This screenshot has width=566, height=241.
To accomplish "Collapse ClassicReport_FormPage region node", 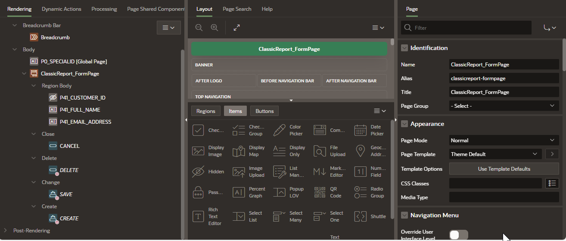I will pos(24,74).
